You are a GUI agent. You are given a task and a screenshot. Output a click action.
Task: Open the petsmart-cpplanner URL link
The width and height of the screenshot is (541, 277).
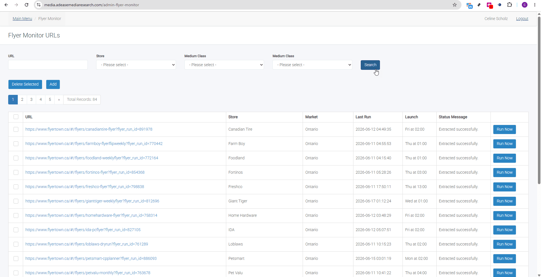(91, 258)
